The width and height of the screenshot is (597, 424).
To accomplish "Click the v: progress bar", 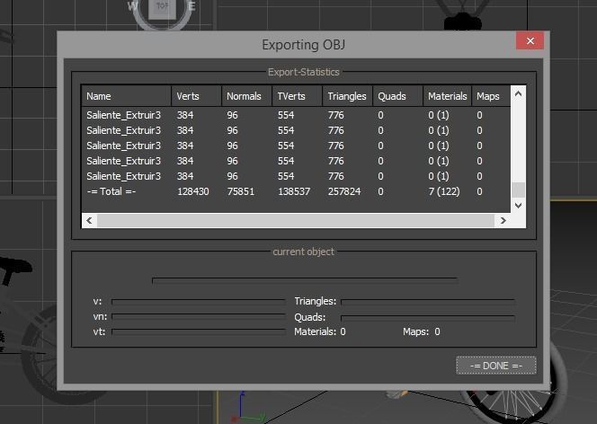I will coord(199,302).
